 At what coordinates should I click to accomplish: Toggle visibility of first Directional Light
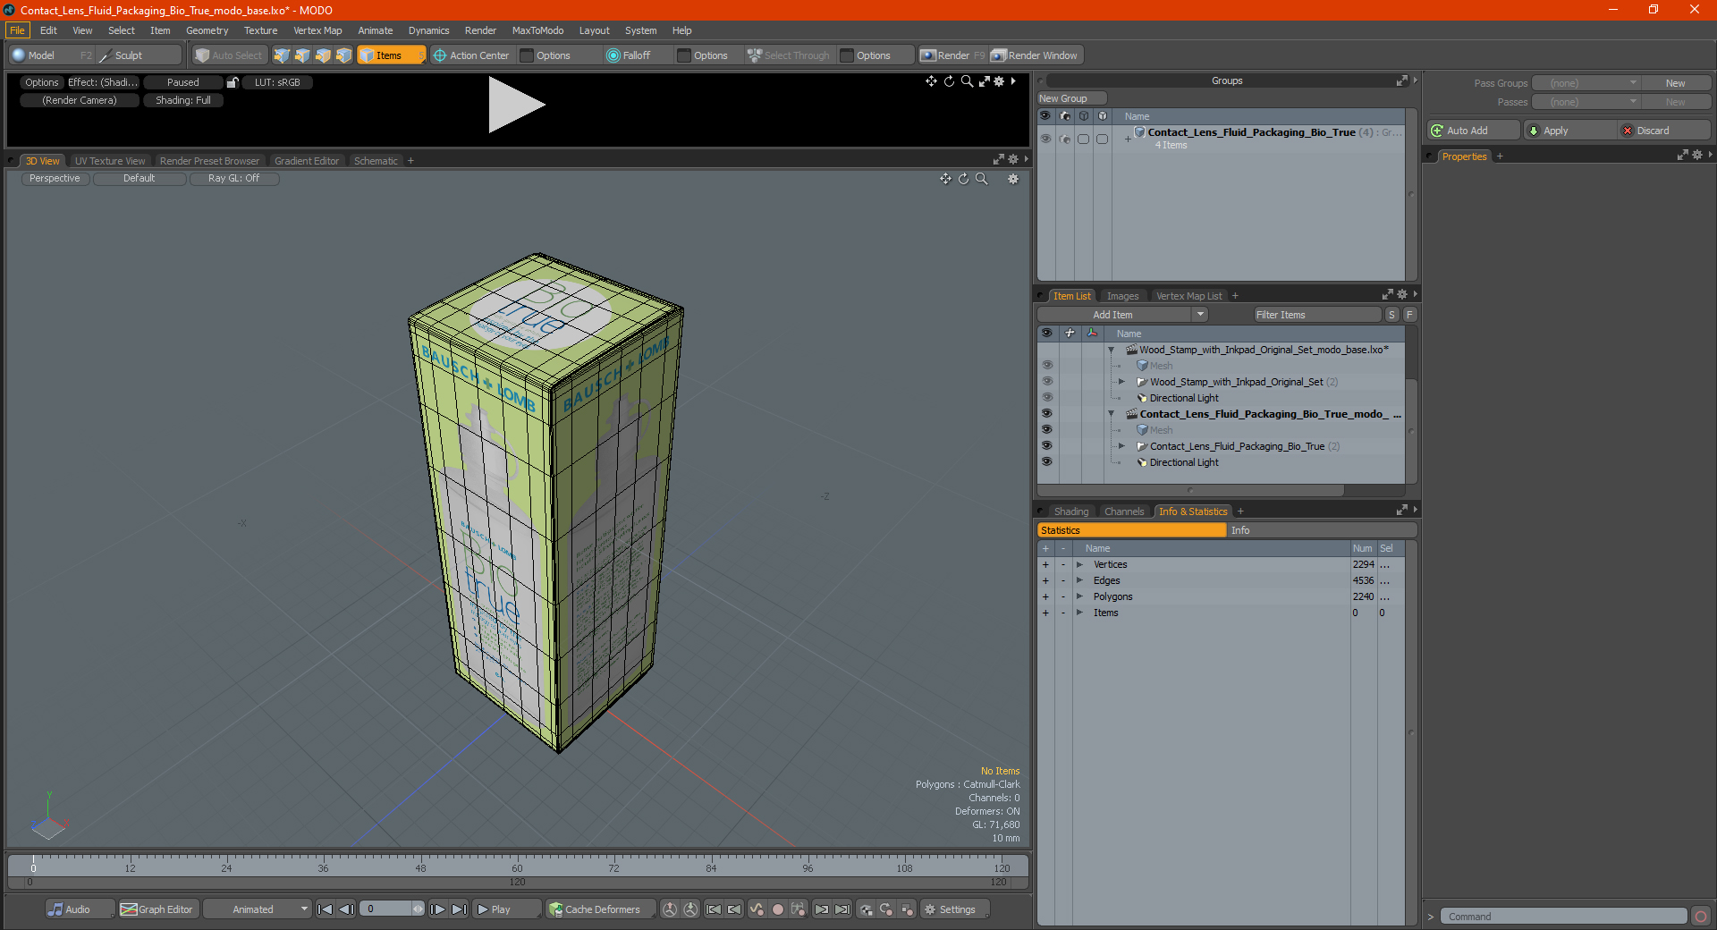[1046, 398]
